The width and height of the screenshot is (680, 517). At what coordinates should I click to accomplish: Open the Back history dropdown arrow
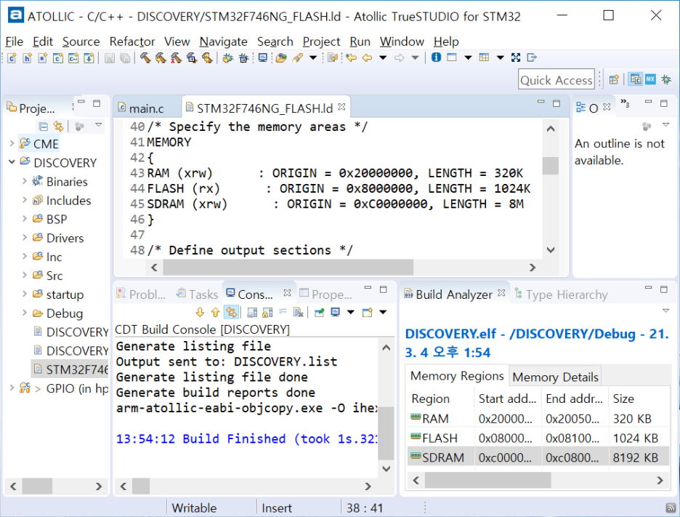(383, 57)
